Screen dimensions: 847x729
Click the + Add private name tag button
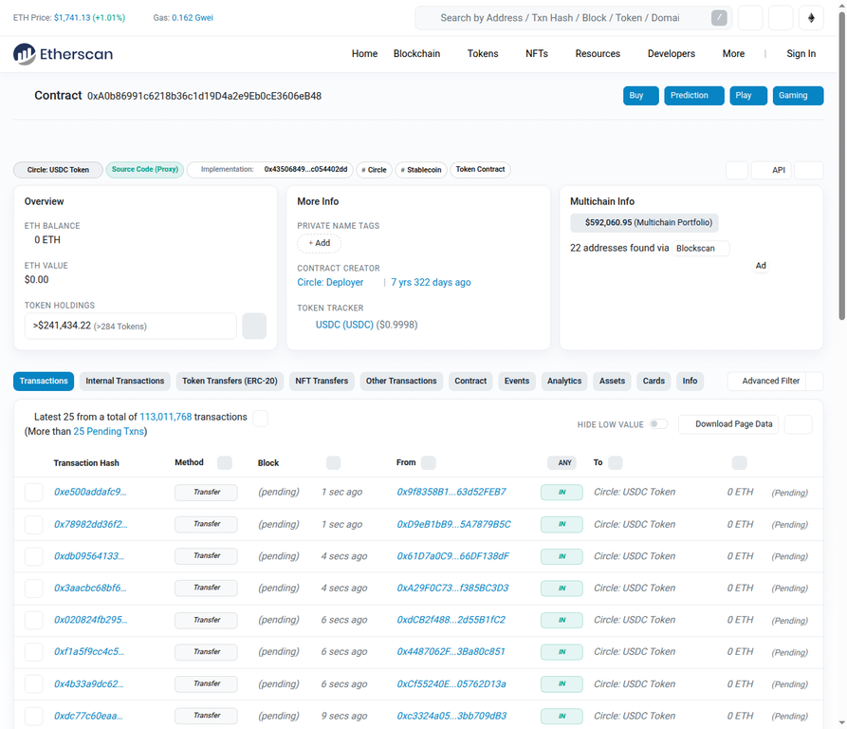pyautogui.click(x=320, y=243)
